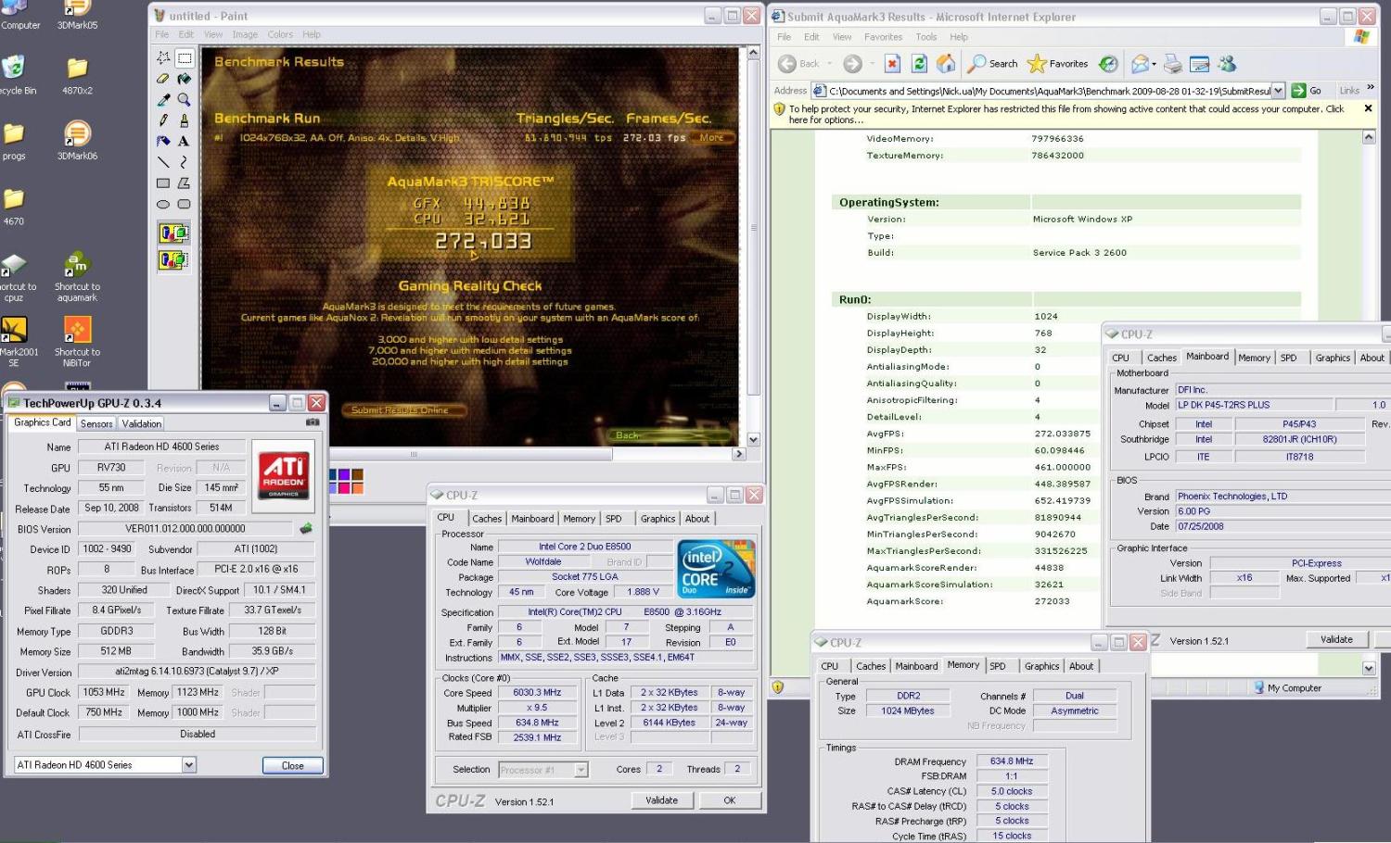The height and width of the screenshot is (843, 1391).
Task: Choose the straight Line tool in Paint
Action: tap(163, 162)
